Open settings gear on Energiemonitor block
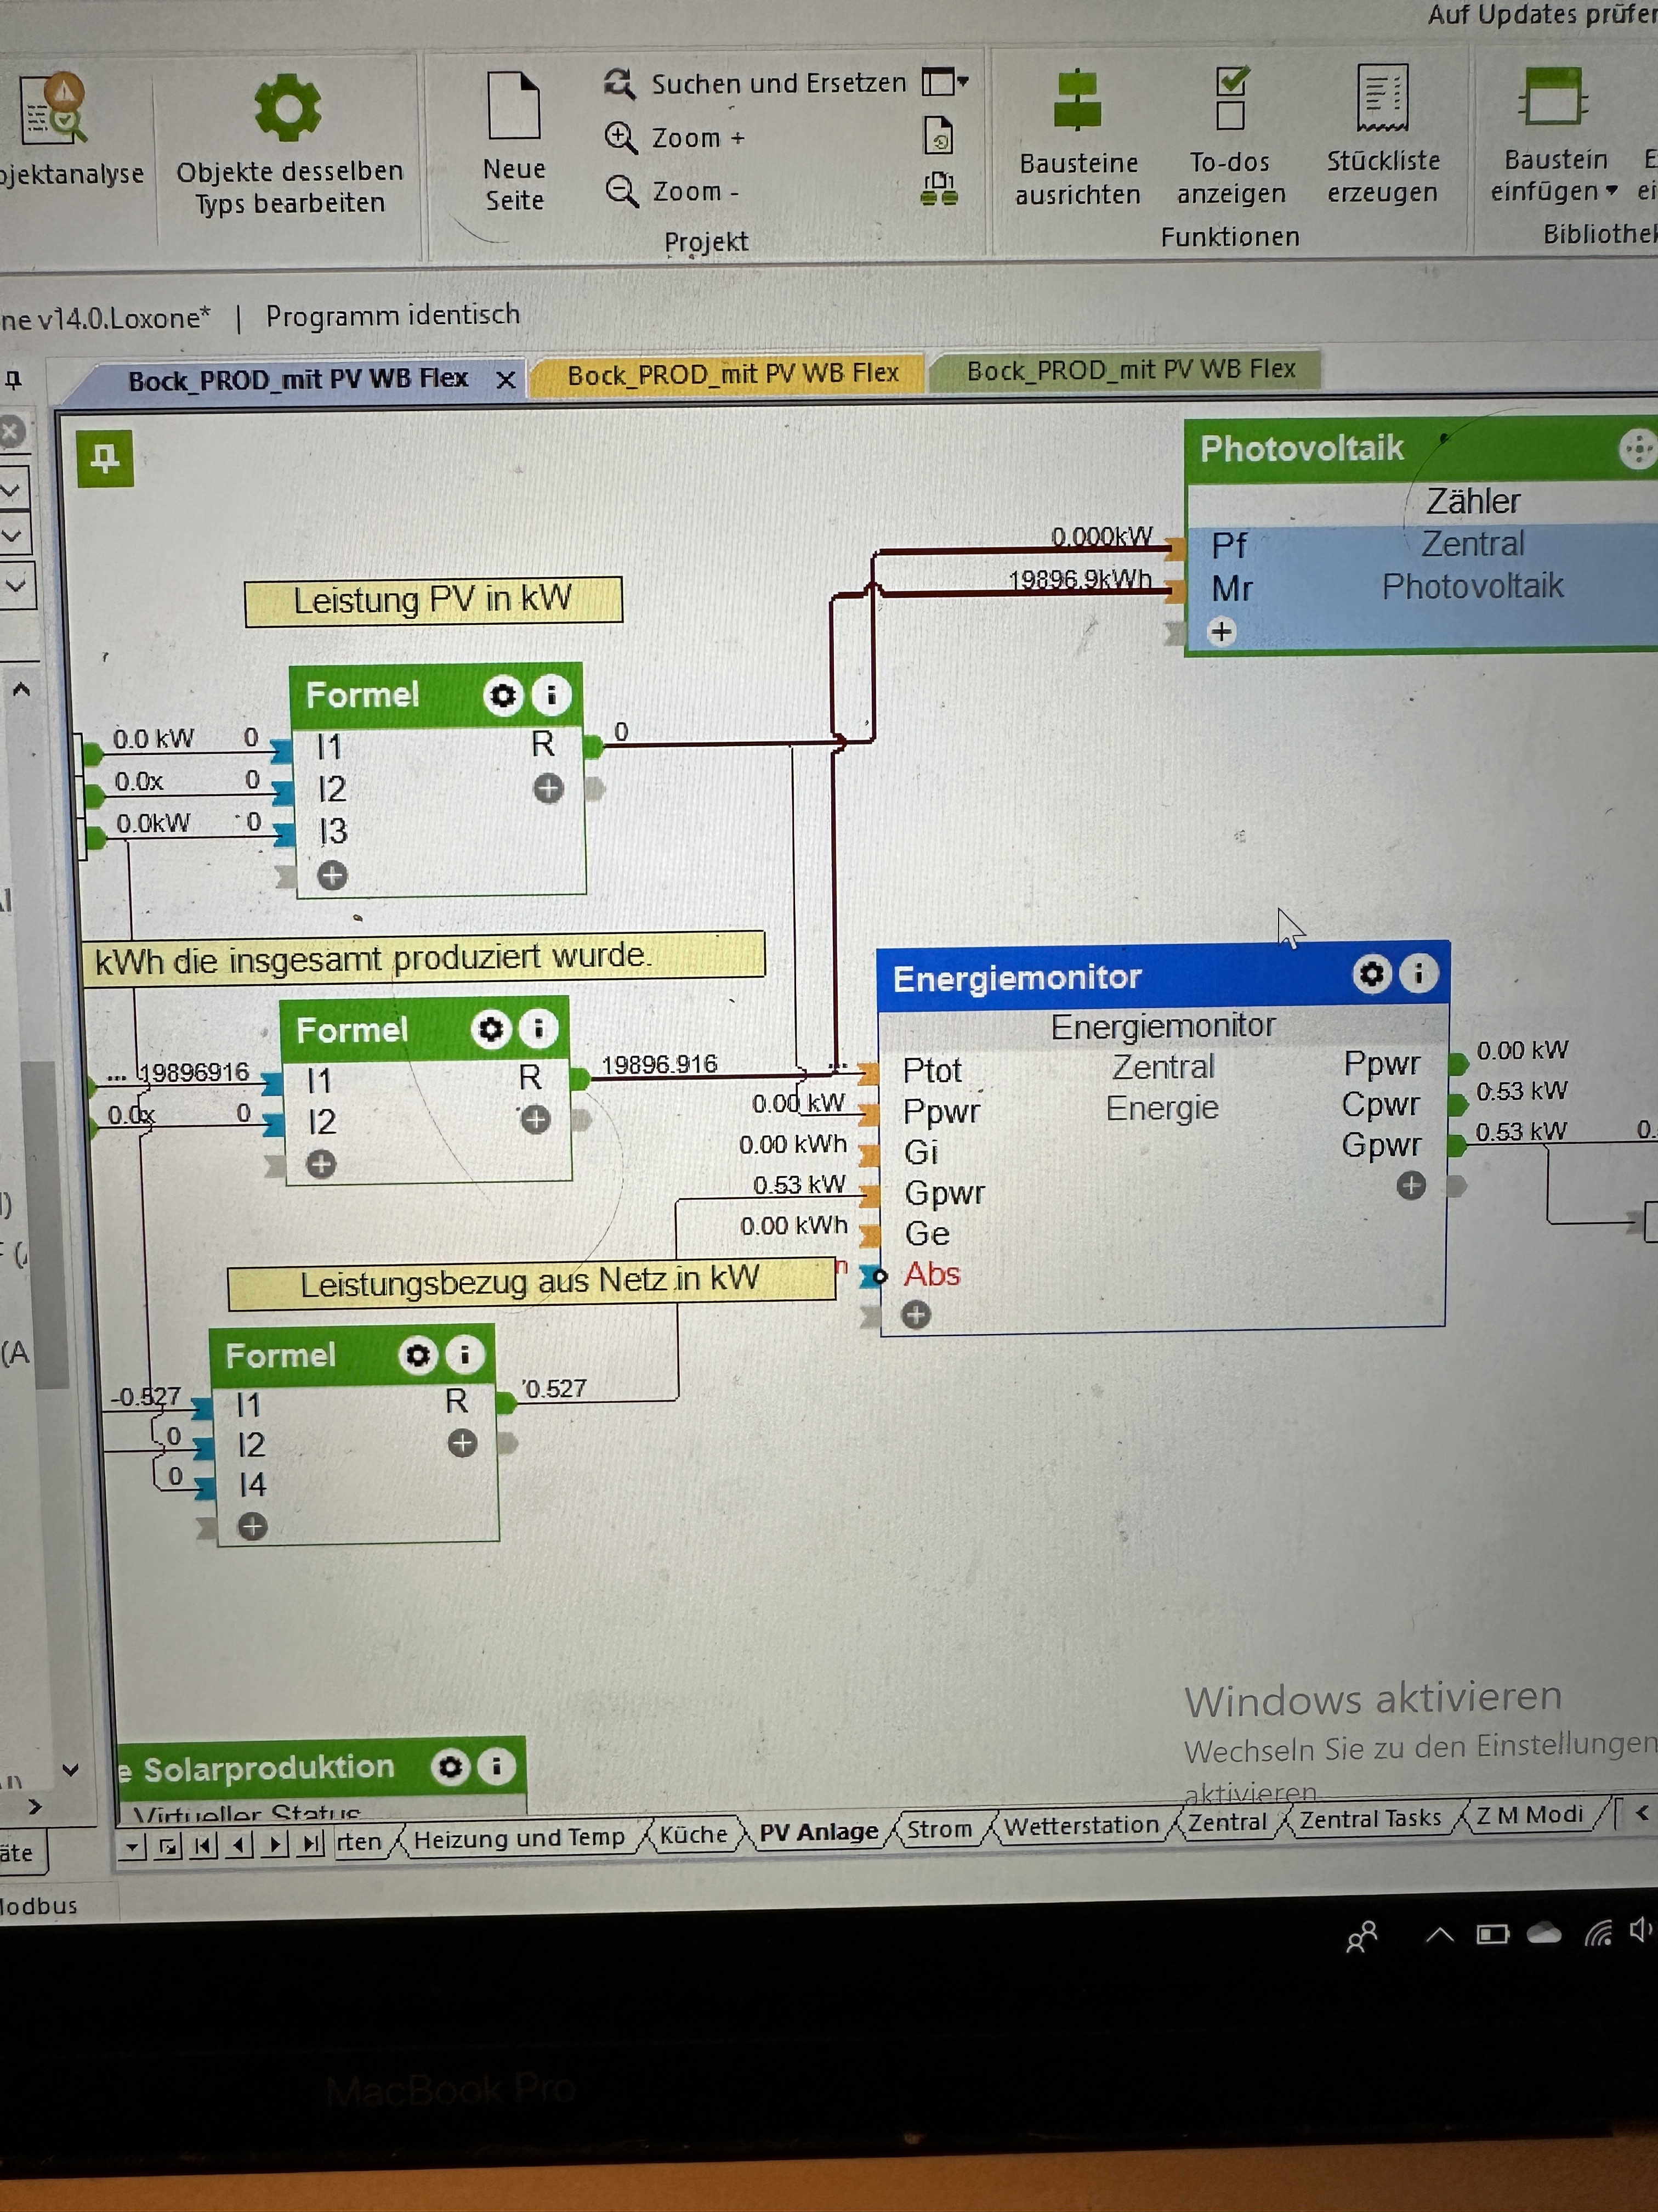Image resolution: width=1658 pixels, height=2212 pixels. [1371, 973]
